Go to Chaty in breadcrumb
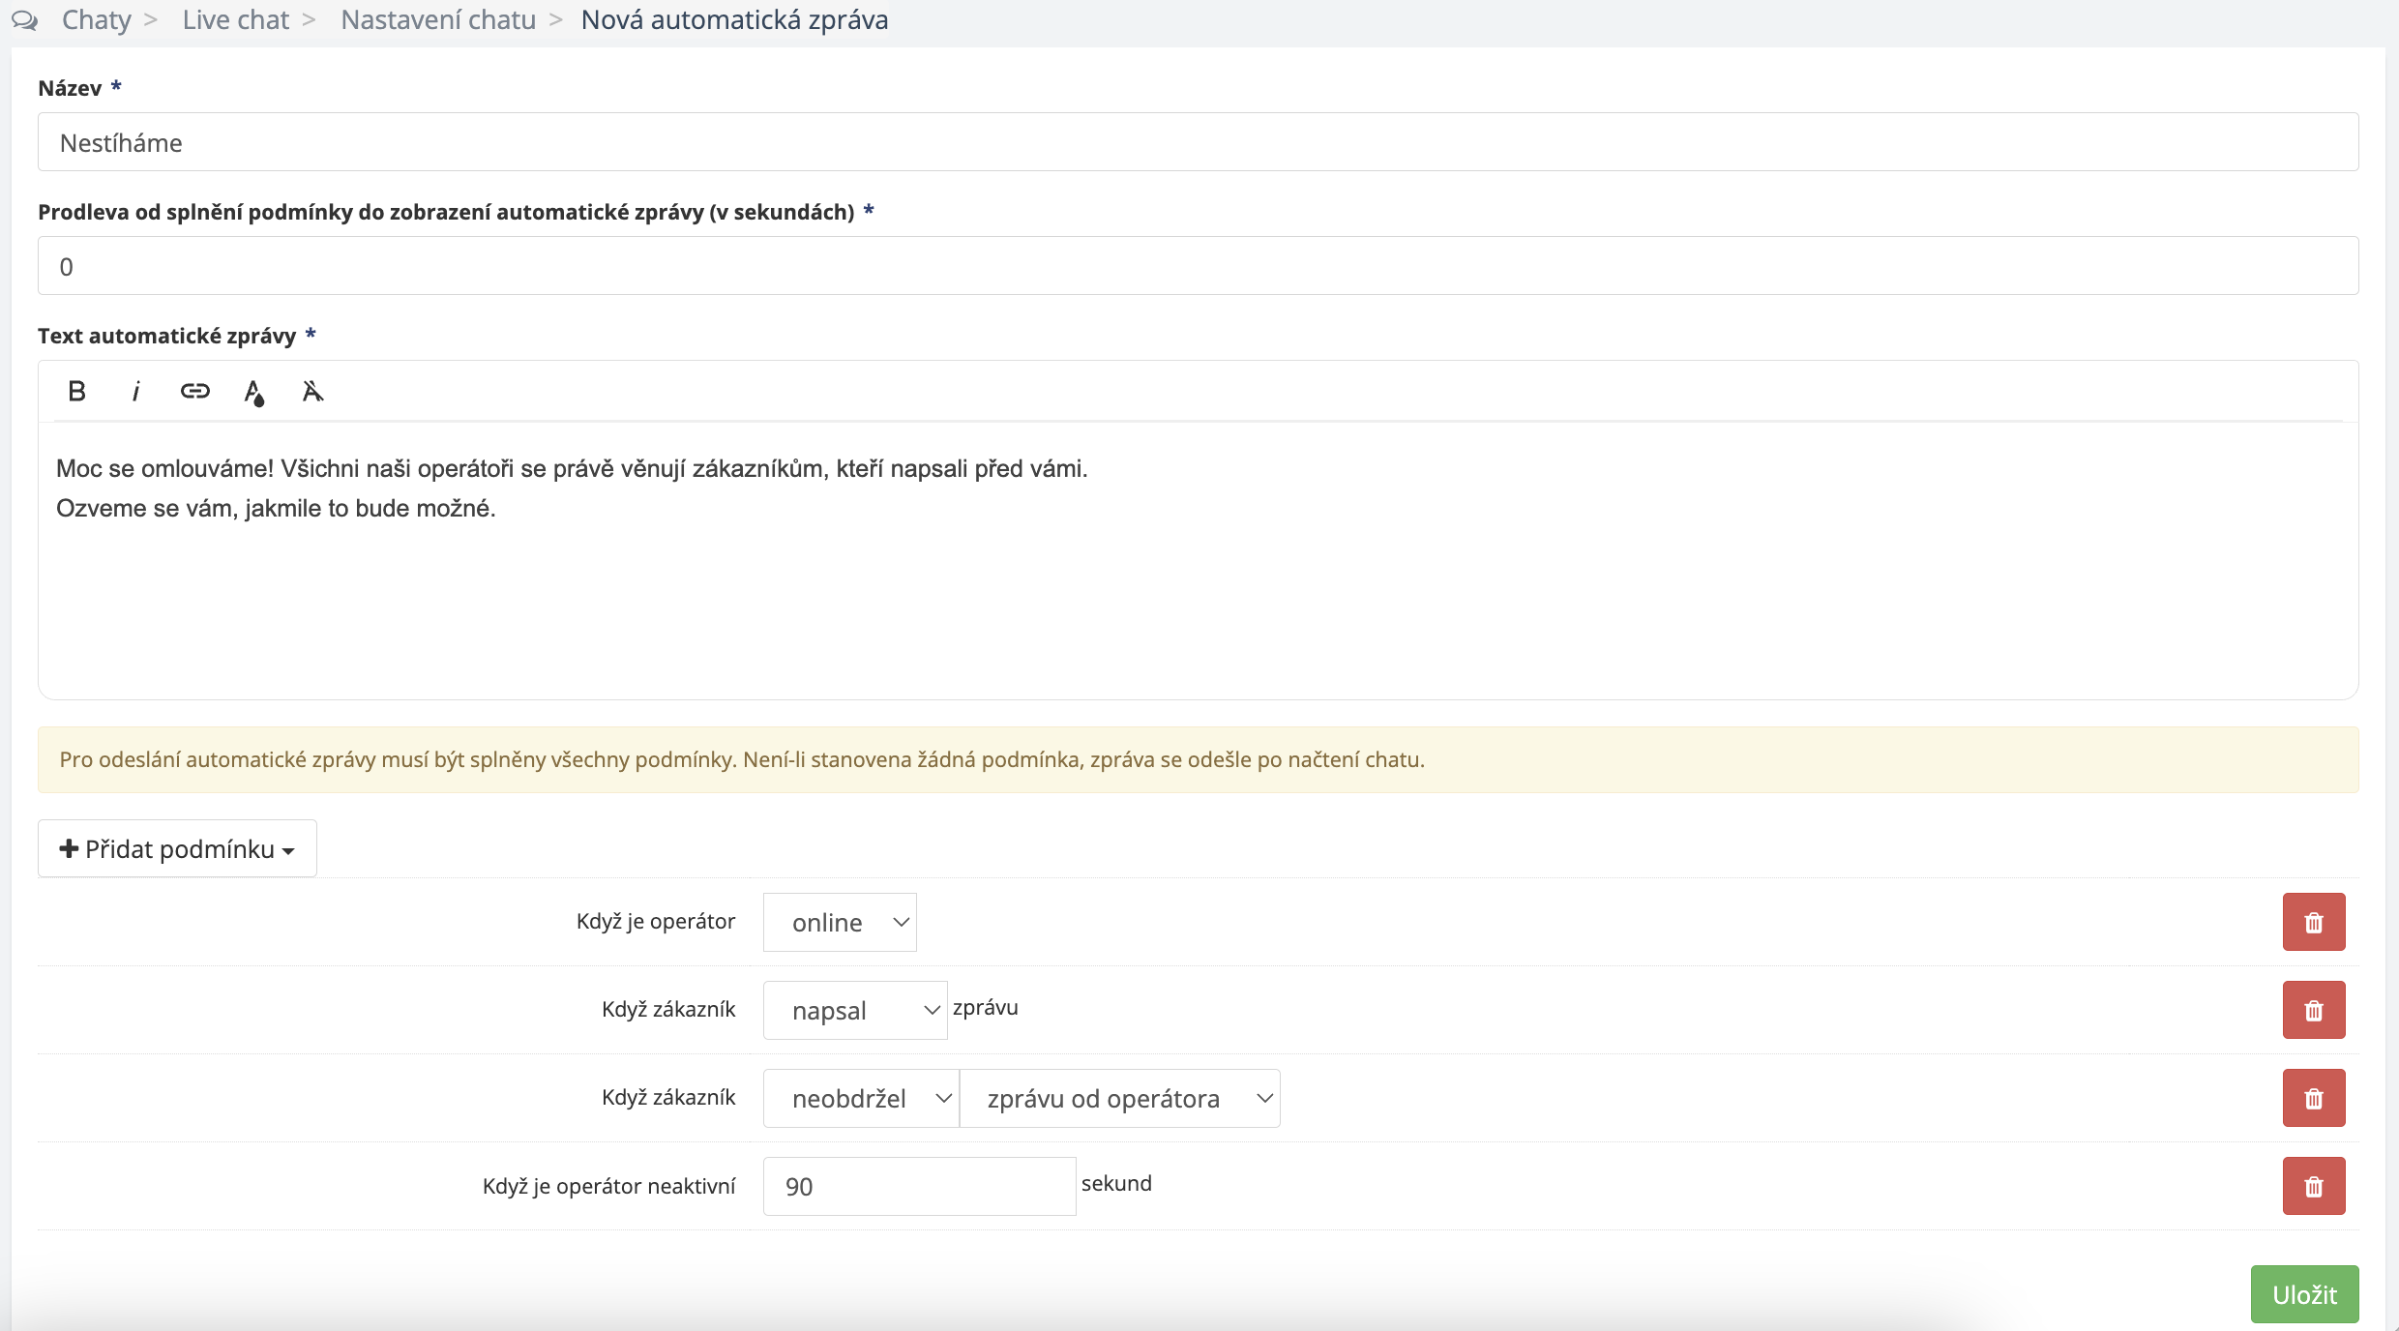 96,20
